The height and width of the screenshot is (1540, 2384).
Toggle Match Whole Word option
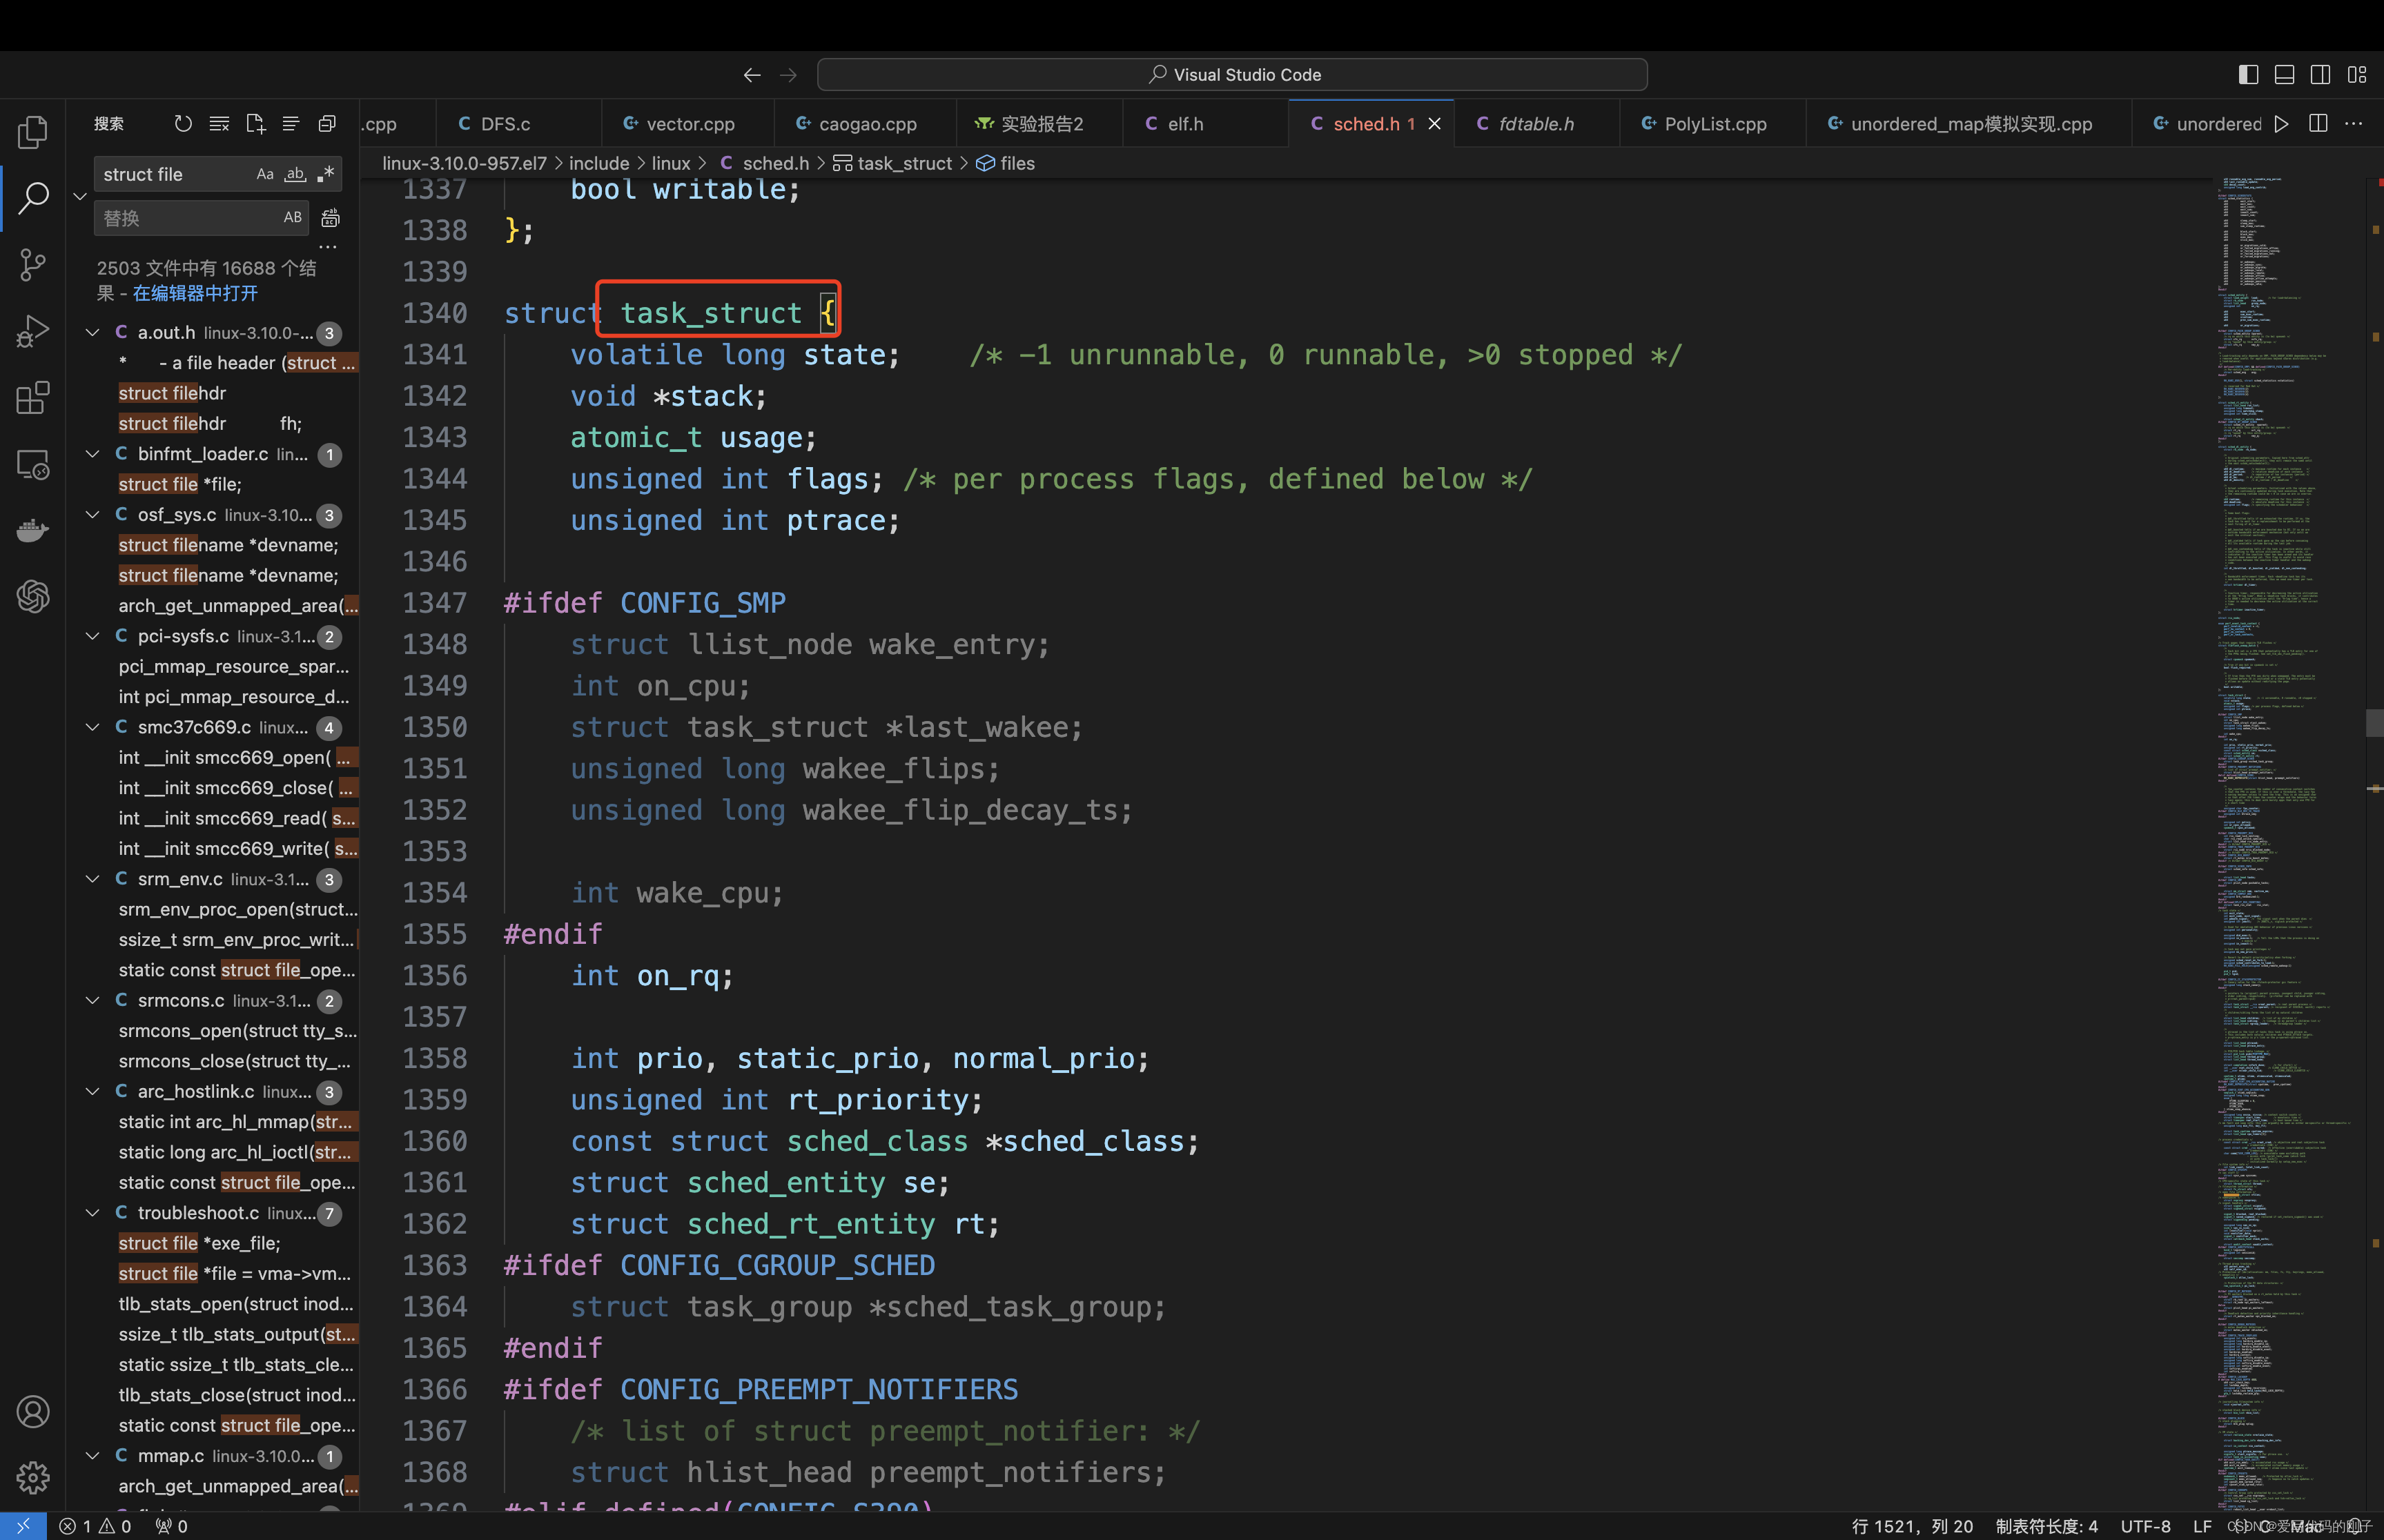click(x=295, y=174)
